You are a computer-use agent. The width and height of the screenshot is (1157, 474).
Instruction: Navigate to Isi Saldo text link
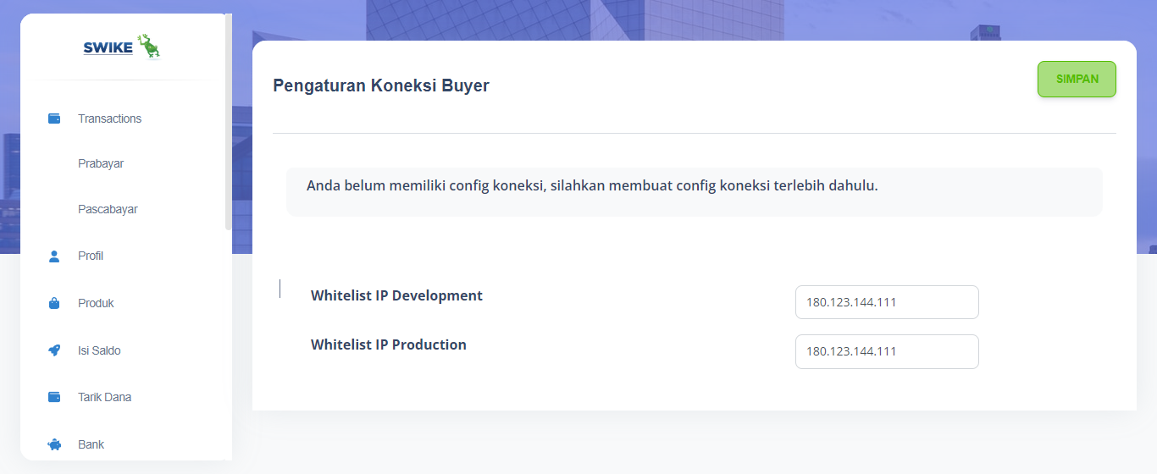click(99, 350)
